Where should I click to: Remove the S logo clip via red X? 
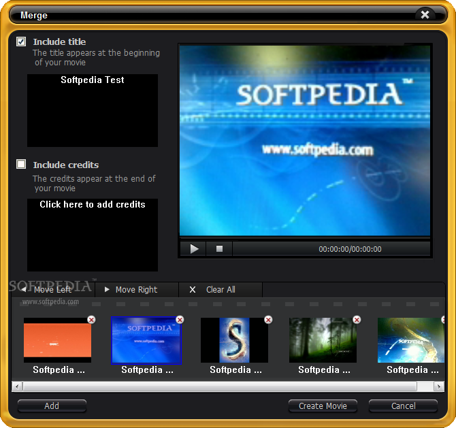pos(268,320)
